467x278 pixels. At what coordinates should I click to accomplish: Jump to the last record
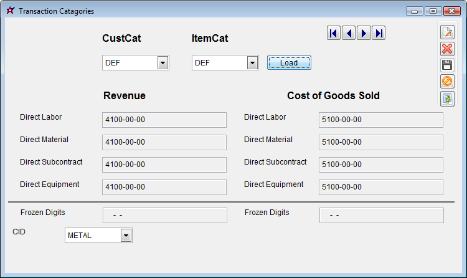[379, 33]
